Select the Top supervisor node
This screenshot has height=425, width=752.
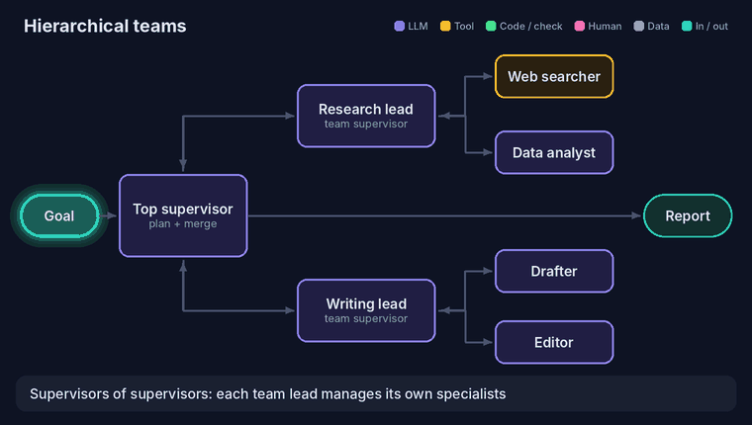(x=183, y=215)
